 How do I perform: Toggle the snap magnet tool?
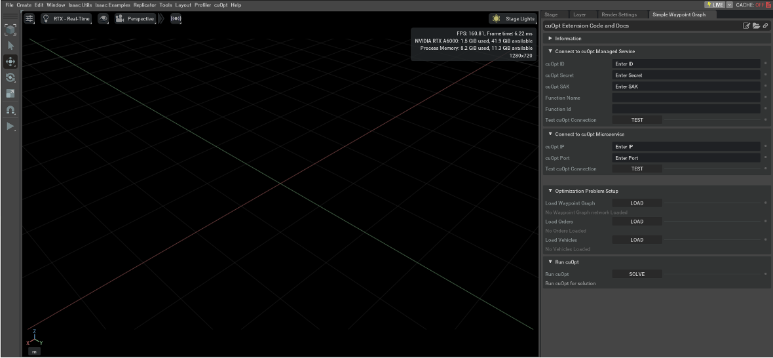[10, 110]
